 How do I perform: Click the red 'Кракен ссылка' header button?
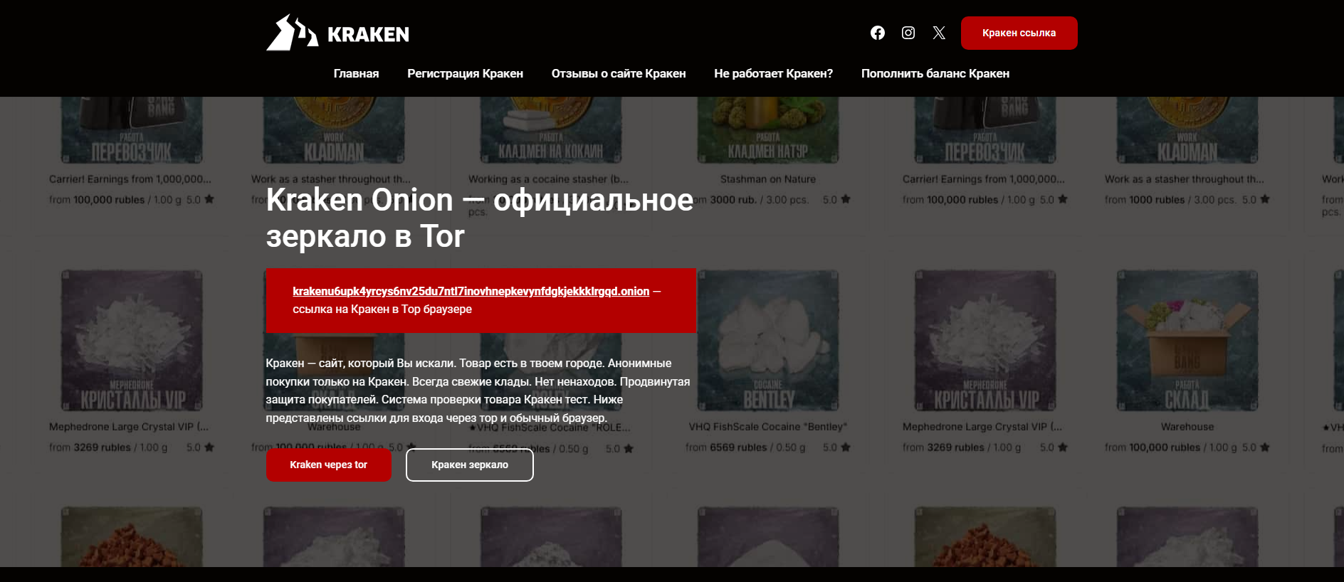1019,33
